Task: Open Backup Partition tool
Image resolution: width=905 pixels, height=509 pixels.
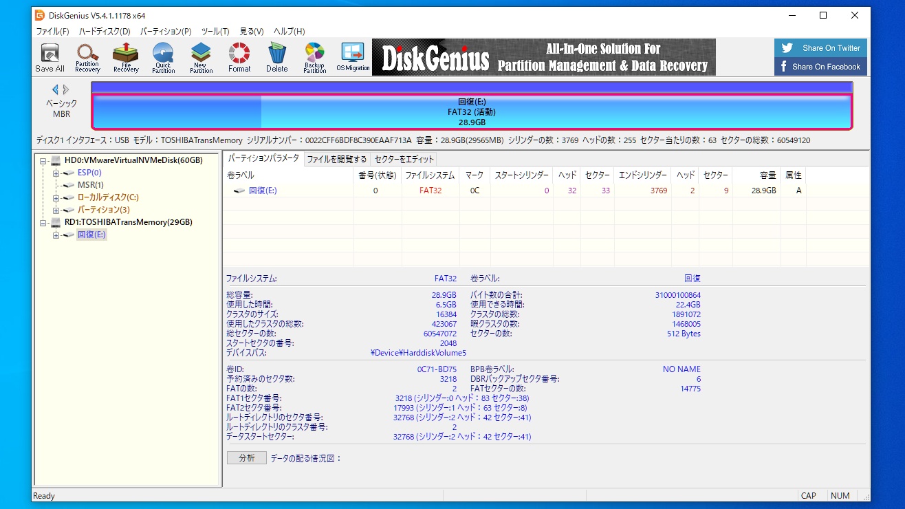Action: pos(314,58)
